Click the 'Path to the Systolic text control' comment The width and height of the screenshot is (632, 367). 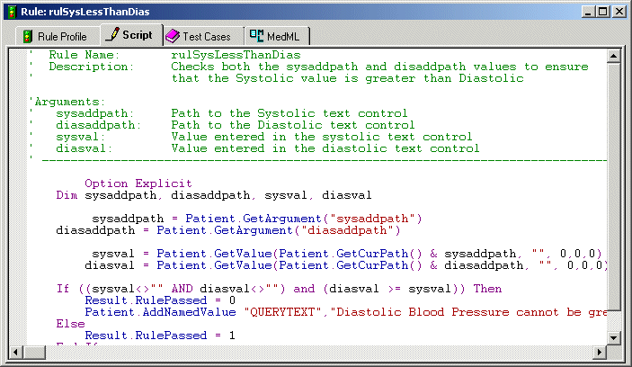[x=289, y=113]
